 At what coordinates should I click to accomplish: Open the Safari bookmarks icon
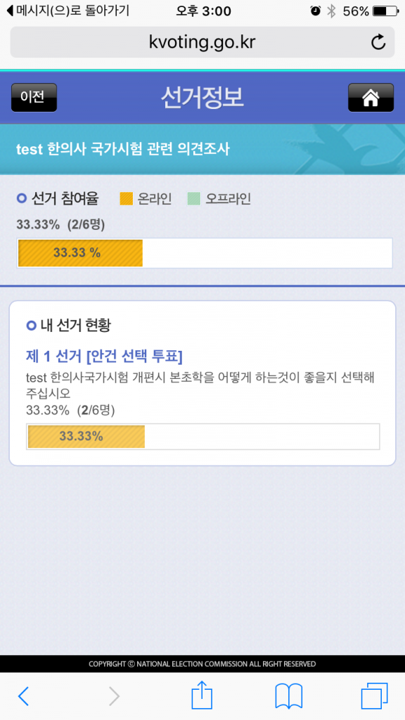288,695
